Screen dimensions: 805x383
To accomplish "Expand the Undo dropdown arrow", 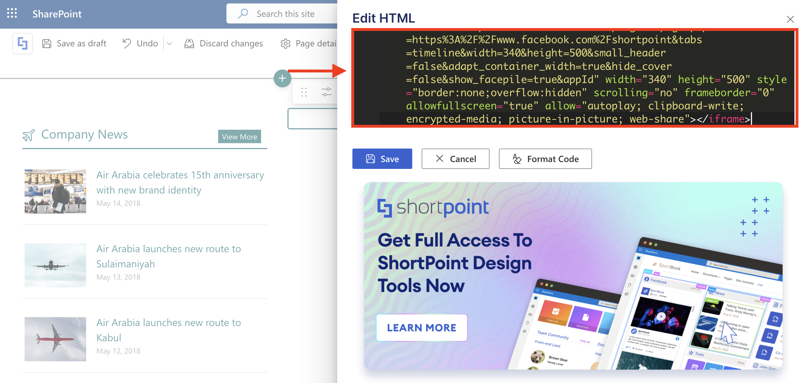I will click(x=169, y=44).
